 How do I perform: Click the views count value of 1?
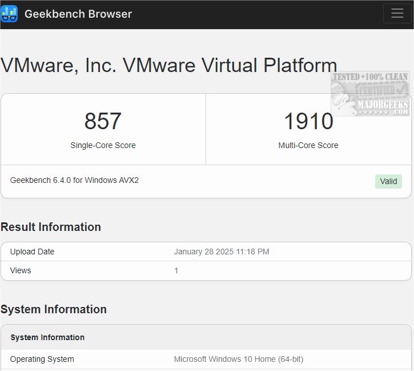pos(176,270)
